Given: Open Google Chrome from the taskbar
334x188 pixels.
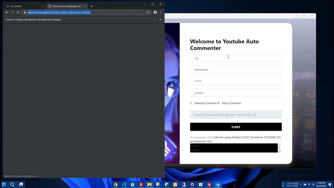Looking at the screenshot, I should pyautogui.click(x=116, y=185).
